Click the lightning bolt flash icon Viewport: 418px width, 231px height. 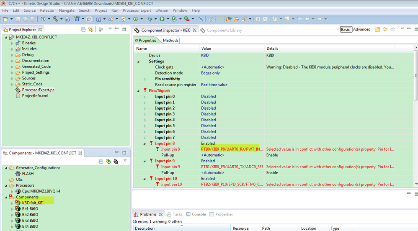(x=219, y=19)
